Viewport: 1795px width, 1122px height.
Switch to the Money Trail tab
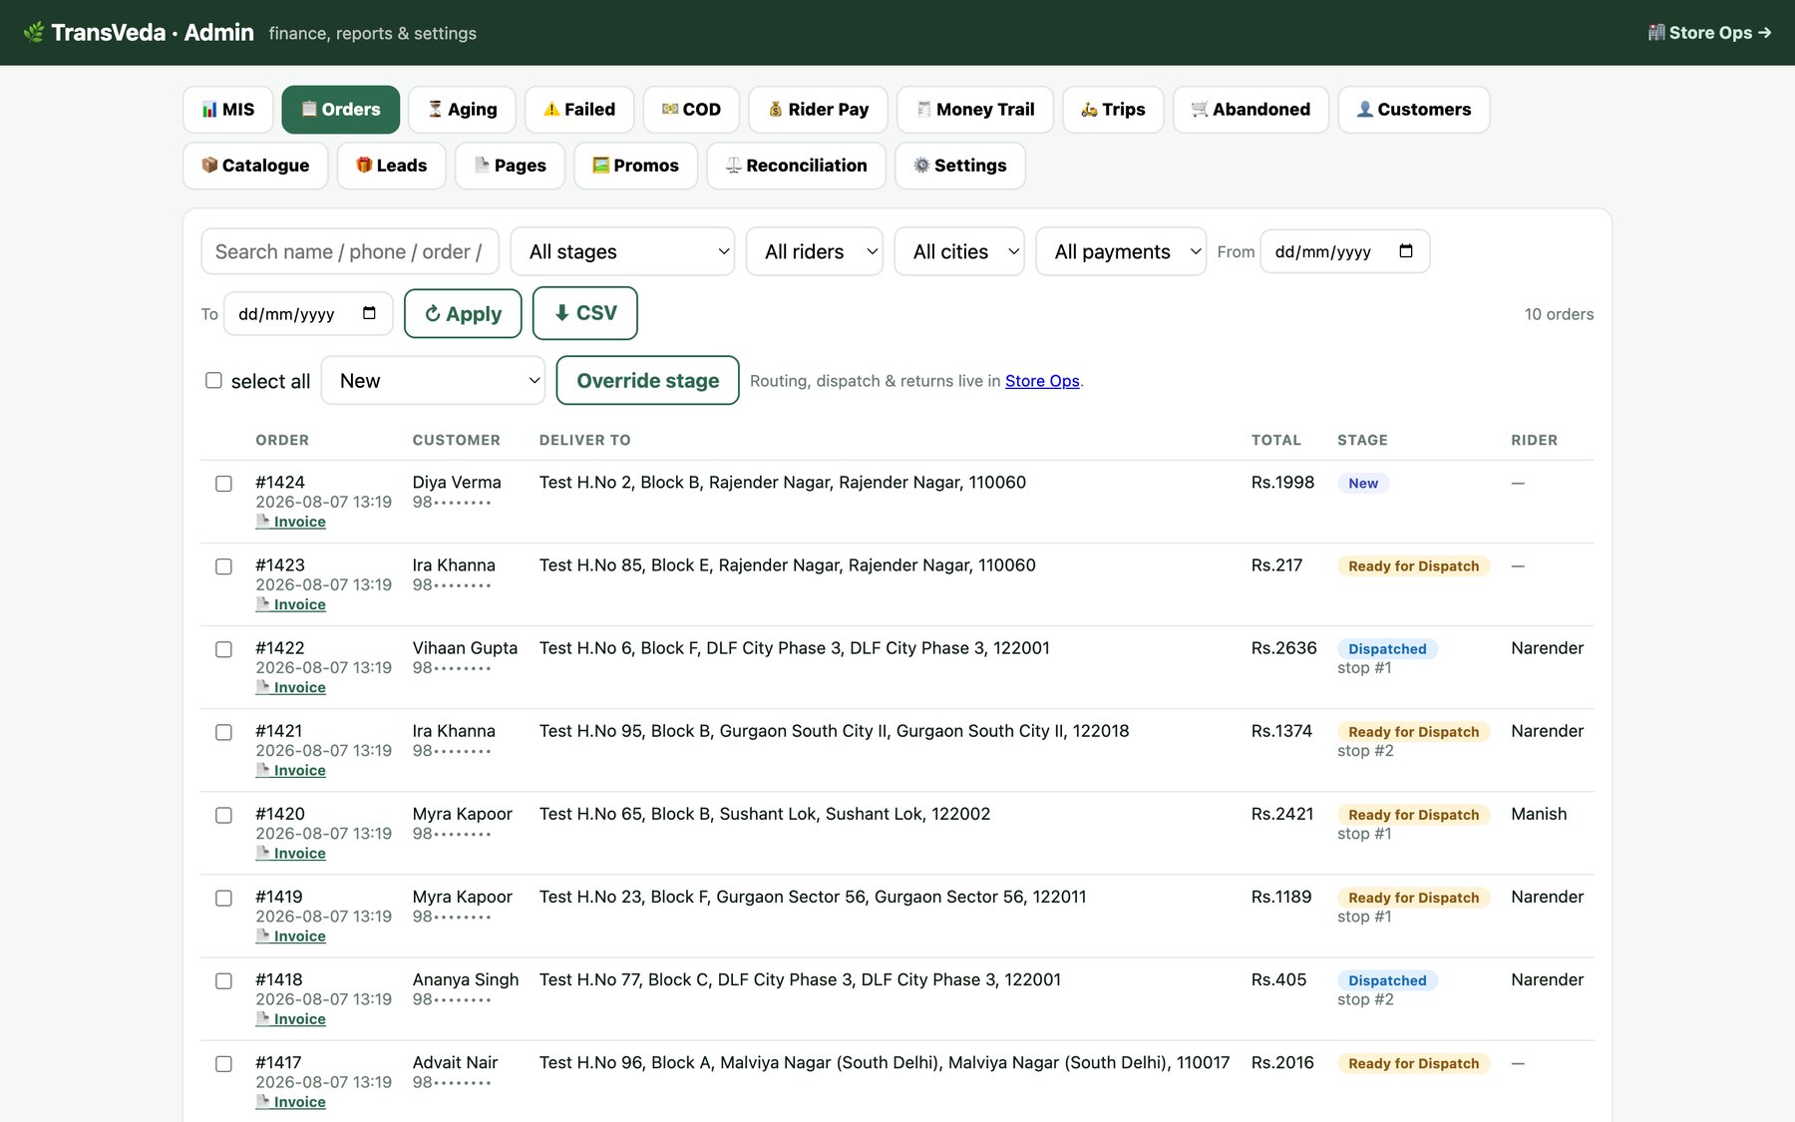(x=975, y=110)
